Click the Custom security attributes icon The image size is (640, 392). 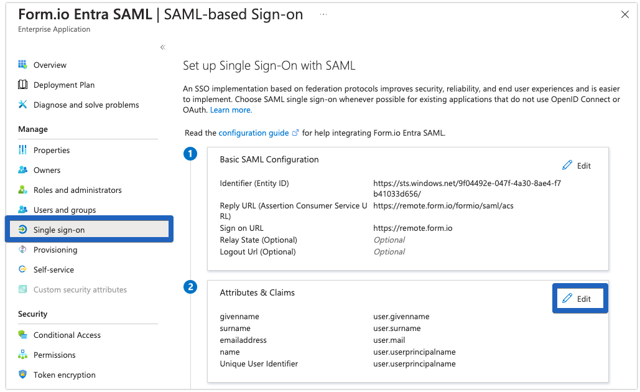tap(22, 289)
